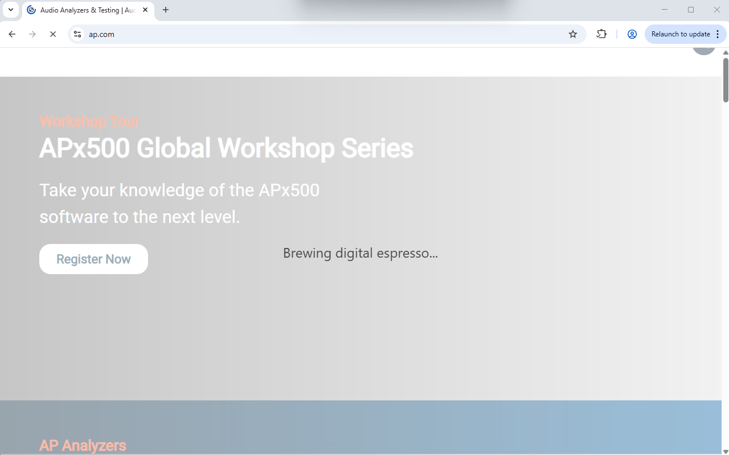Viewport: 729px width, 455px height.
Task: Stop loading the page
Action: [53, 34]
